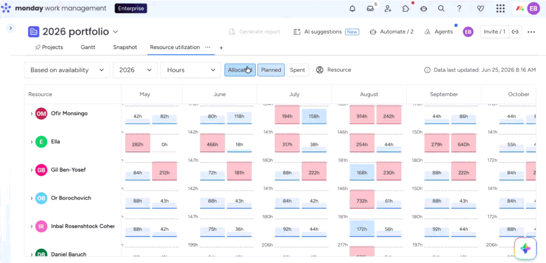This screenshot has height=263, width=546.
Task: Open the nine-dot product switcher
Action: [x=500, y=9]
